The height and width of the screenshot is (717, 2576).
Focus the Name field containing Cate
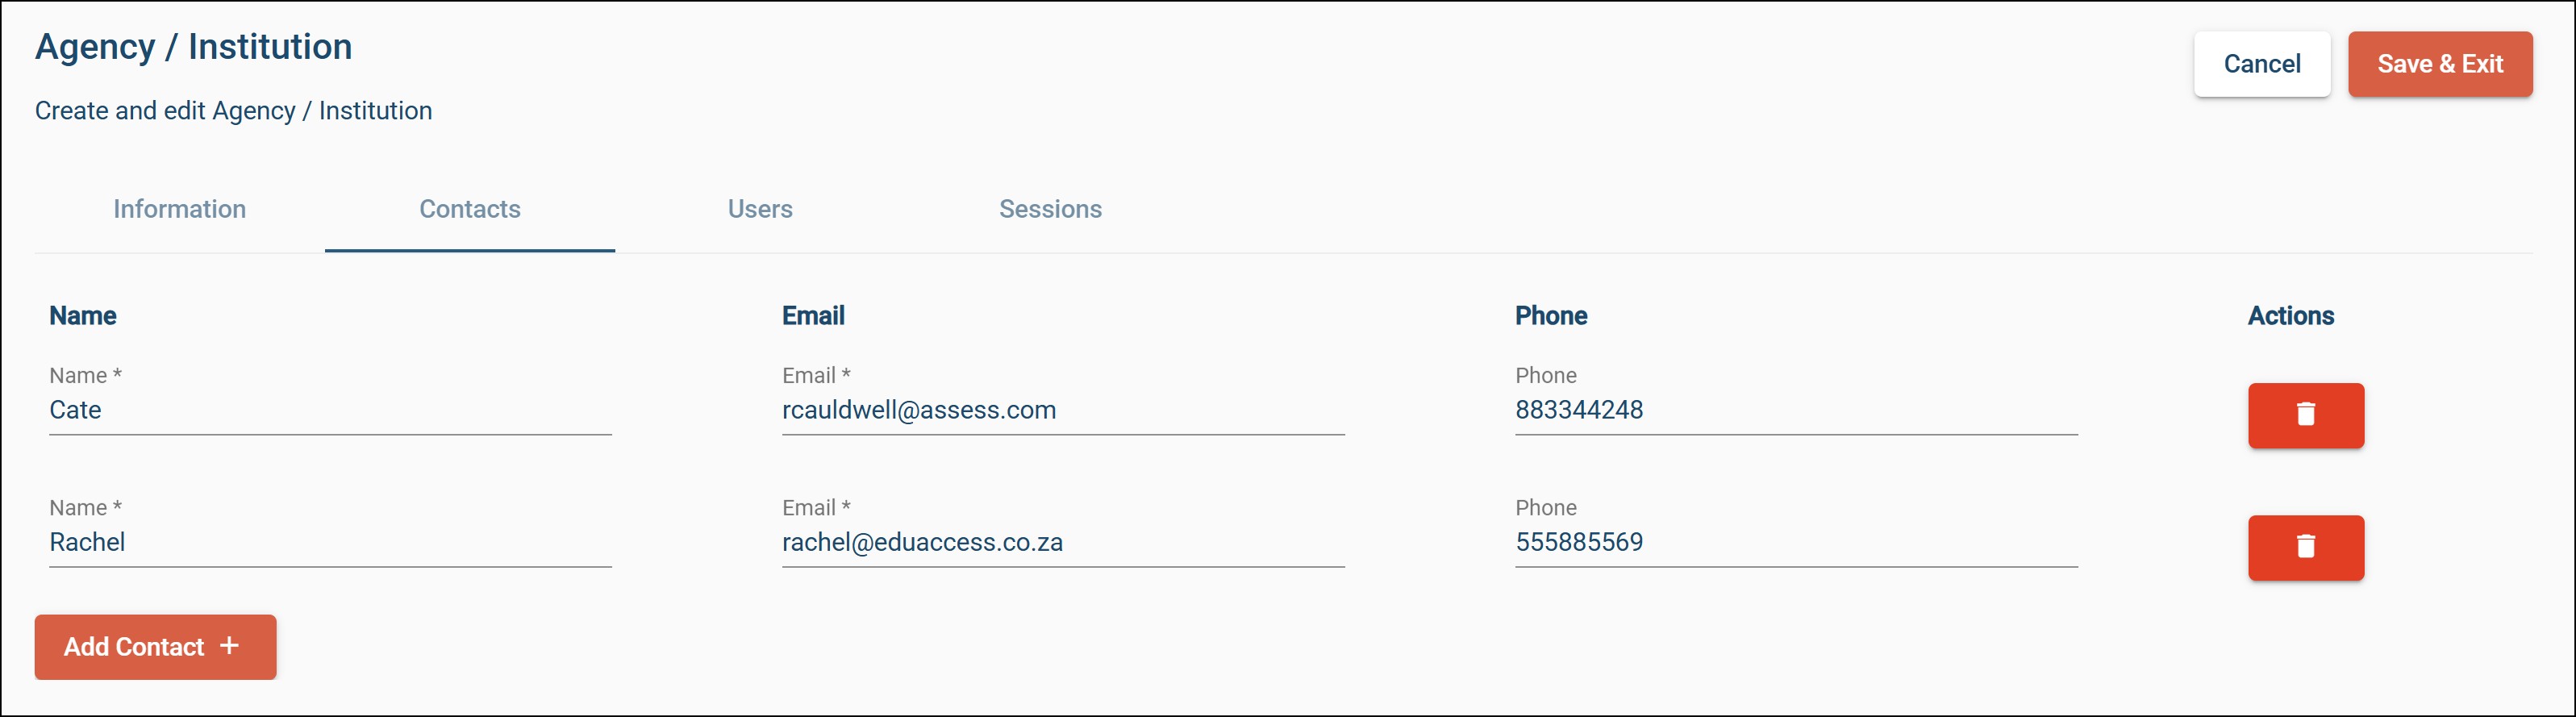[330, 410]
